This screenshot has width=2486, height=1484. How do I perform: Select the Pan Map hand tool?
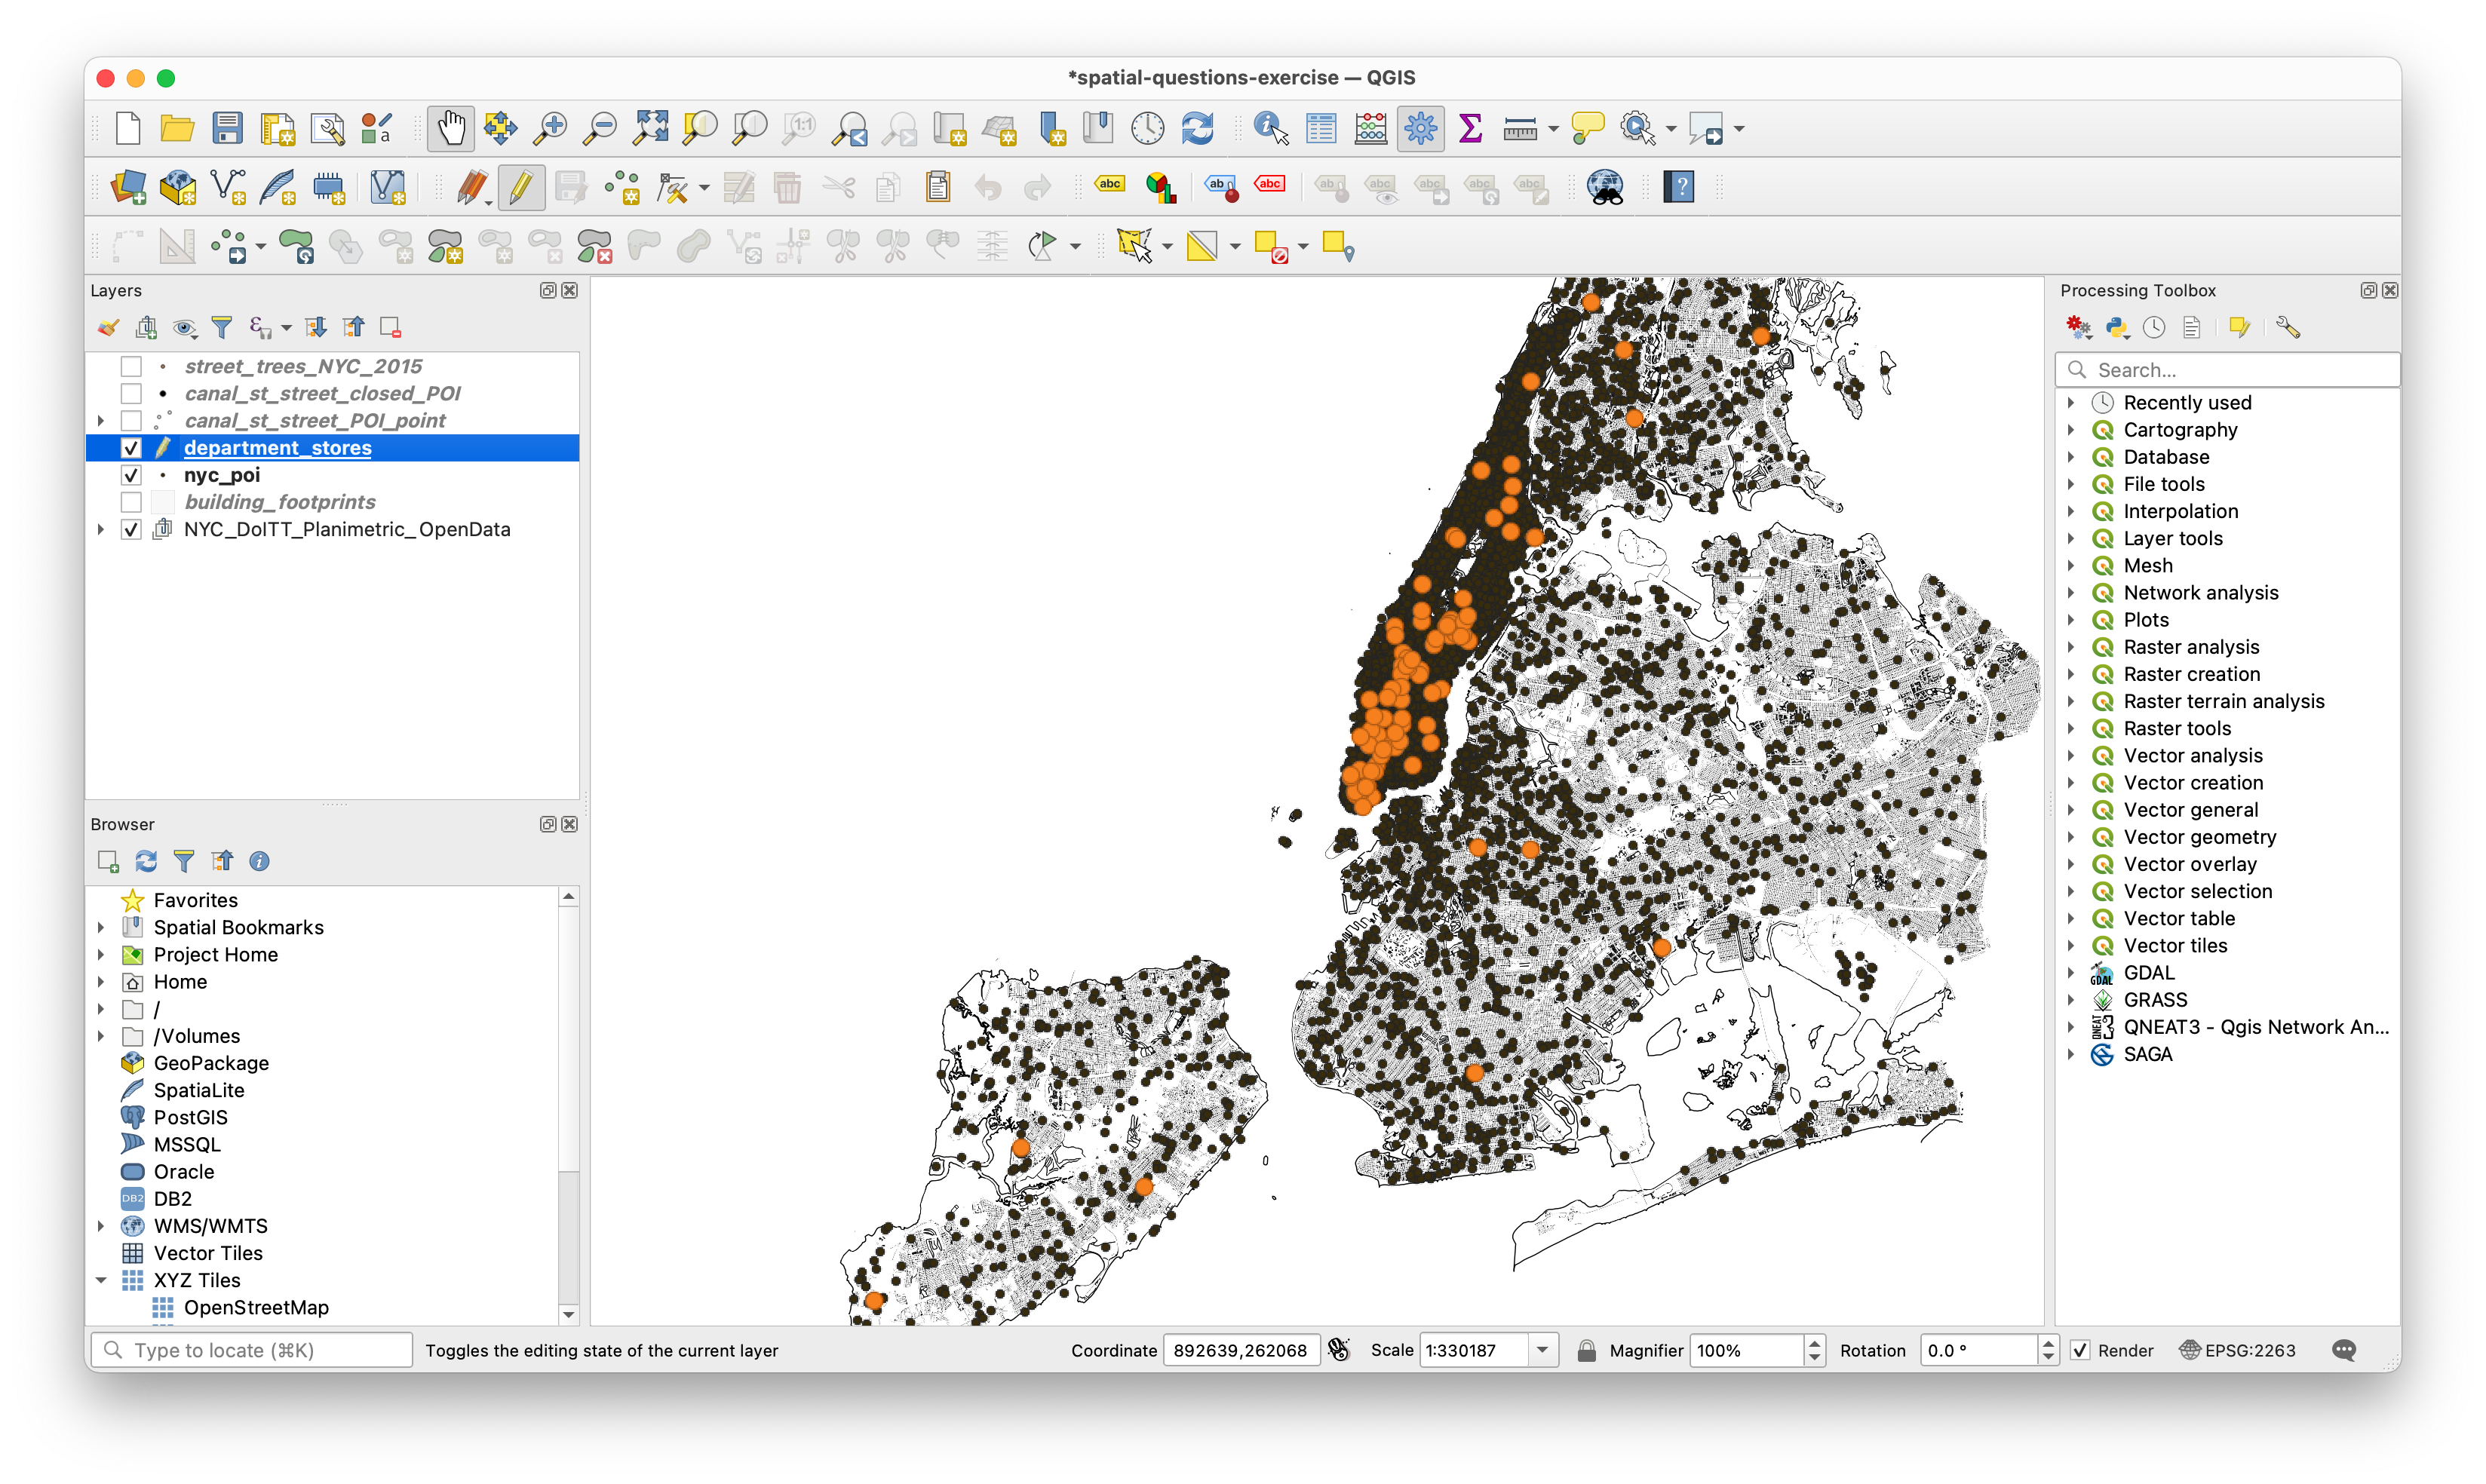[x=451, y=128]
